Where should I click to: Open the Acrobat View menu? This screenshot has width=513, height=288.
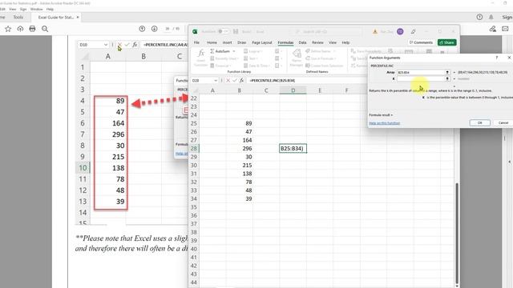pos(13,9)
